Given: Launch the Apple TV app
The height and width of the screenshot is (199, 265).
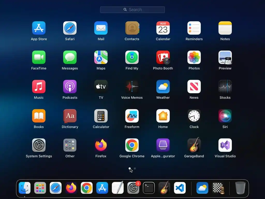Looking at the screenshot, I should tap(101, 87).
